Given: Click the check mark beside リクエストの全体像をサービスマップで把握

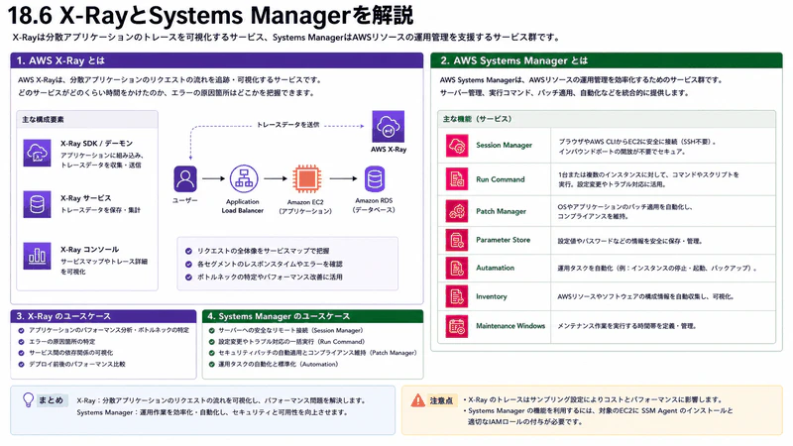Looking at the screenshot, I should (188, 251).
